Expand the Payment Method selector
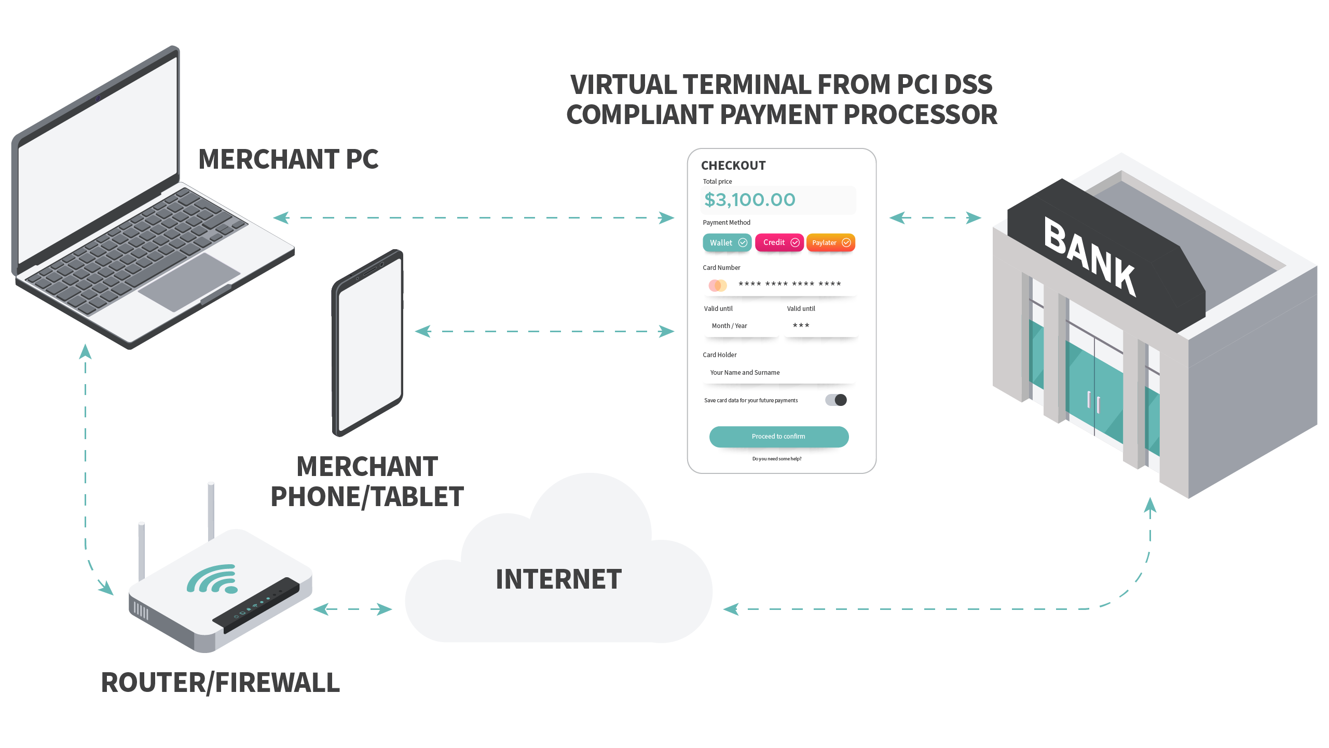The height and width of the screenshot is (748, 1329). pyautogui.click(x=778, y=242)
